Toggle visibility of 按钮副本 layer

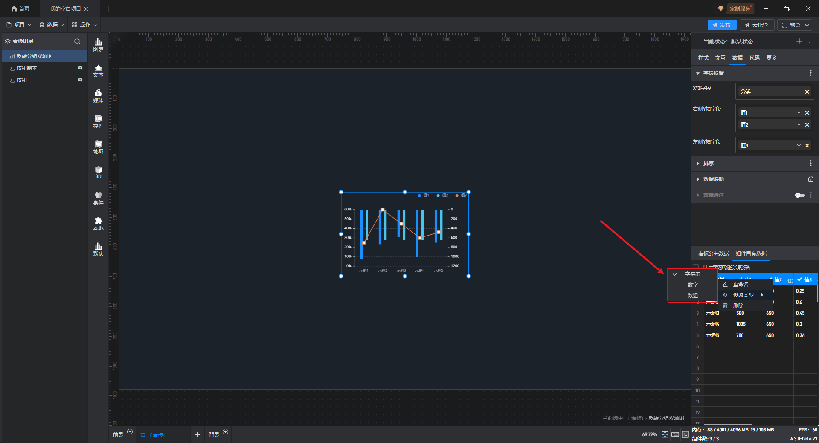click(x=80, y=68)
